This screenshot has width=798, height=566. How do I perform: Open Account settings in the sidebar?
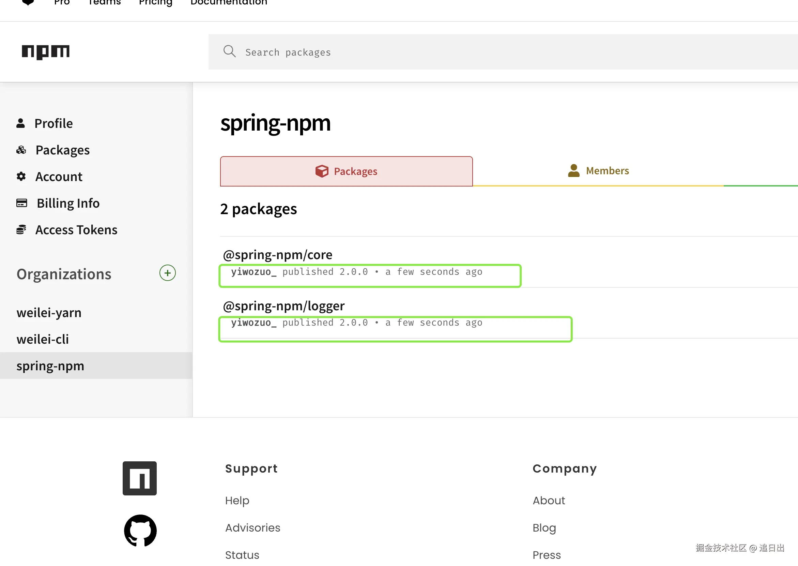tap(59, 177)
